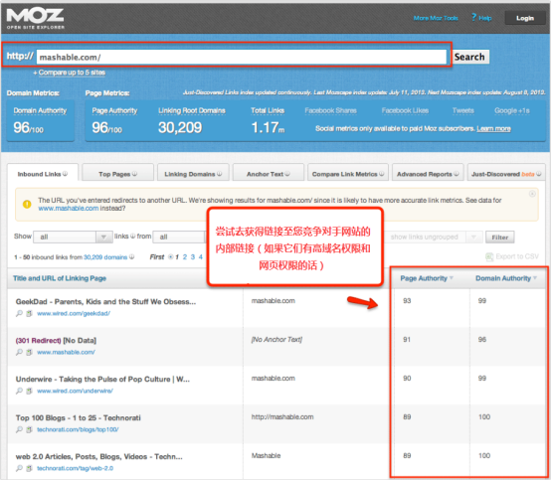
Task: Open technorati.com/tag/web-2.0 URL link
Action: click(x=75, y=468)
